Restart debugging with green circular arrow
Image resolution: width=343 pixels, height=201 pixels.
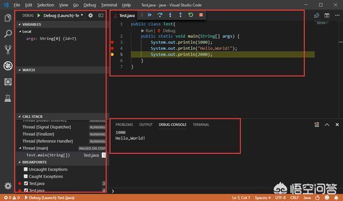tap(191, 15)
